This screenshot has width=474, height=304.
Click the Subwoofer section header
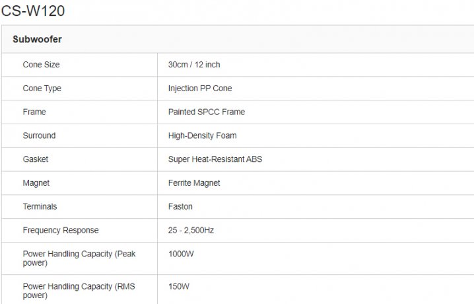[x=37, y=40]
